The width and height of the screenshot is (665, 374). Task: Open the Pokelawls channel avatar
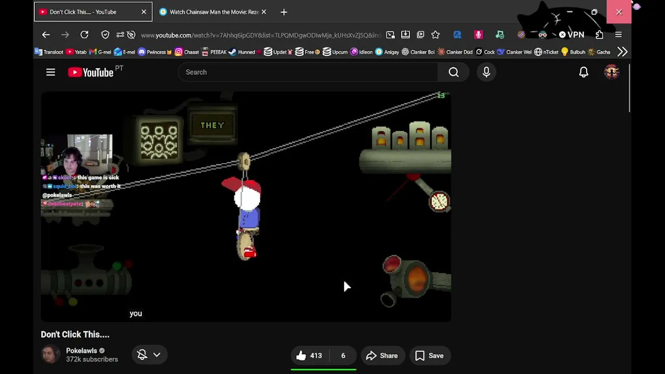coord(50,355)
